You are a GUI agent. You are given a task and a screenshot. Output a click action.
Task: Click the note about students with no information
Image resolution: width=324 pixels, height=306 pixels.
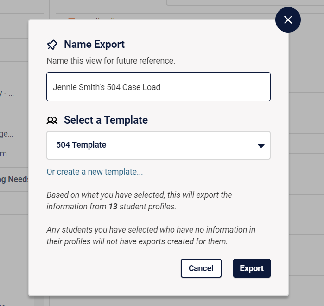(151, 235)
